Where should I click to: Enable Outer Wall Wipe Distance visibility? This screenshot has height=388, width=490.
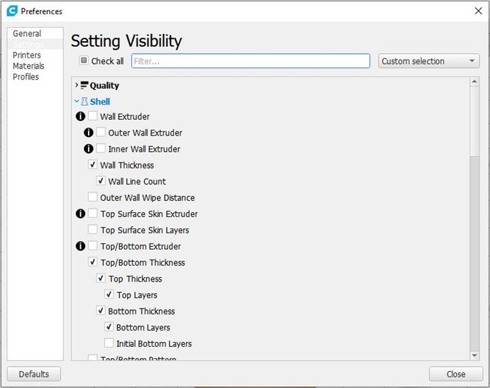tap(93, 198)
